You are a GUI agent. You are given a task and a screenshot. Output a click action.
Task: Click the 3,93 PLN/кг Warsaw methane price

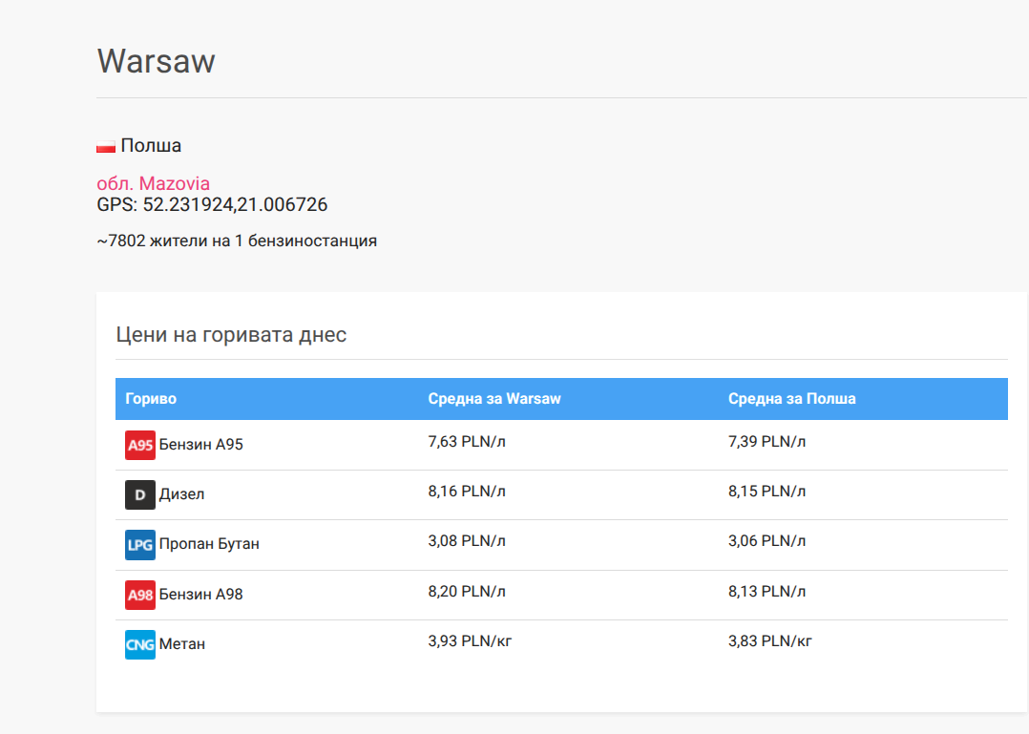(x=470, y=642)
